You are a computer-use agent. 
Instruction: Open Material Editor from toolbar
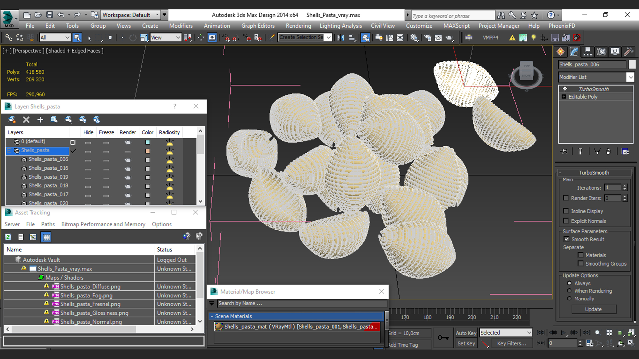tap(414, 38)
